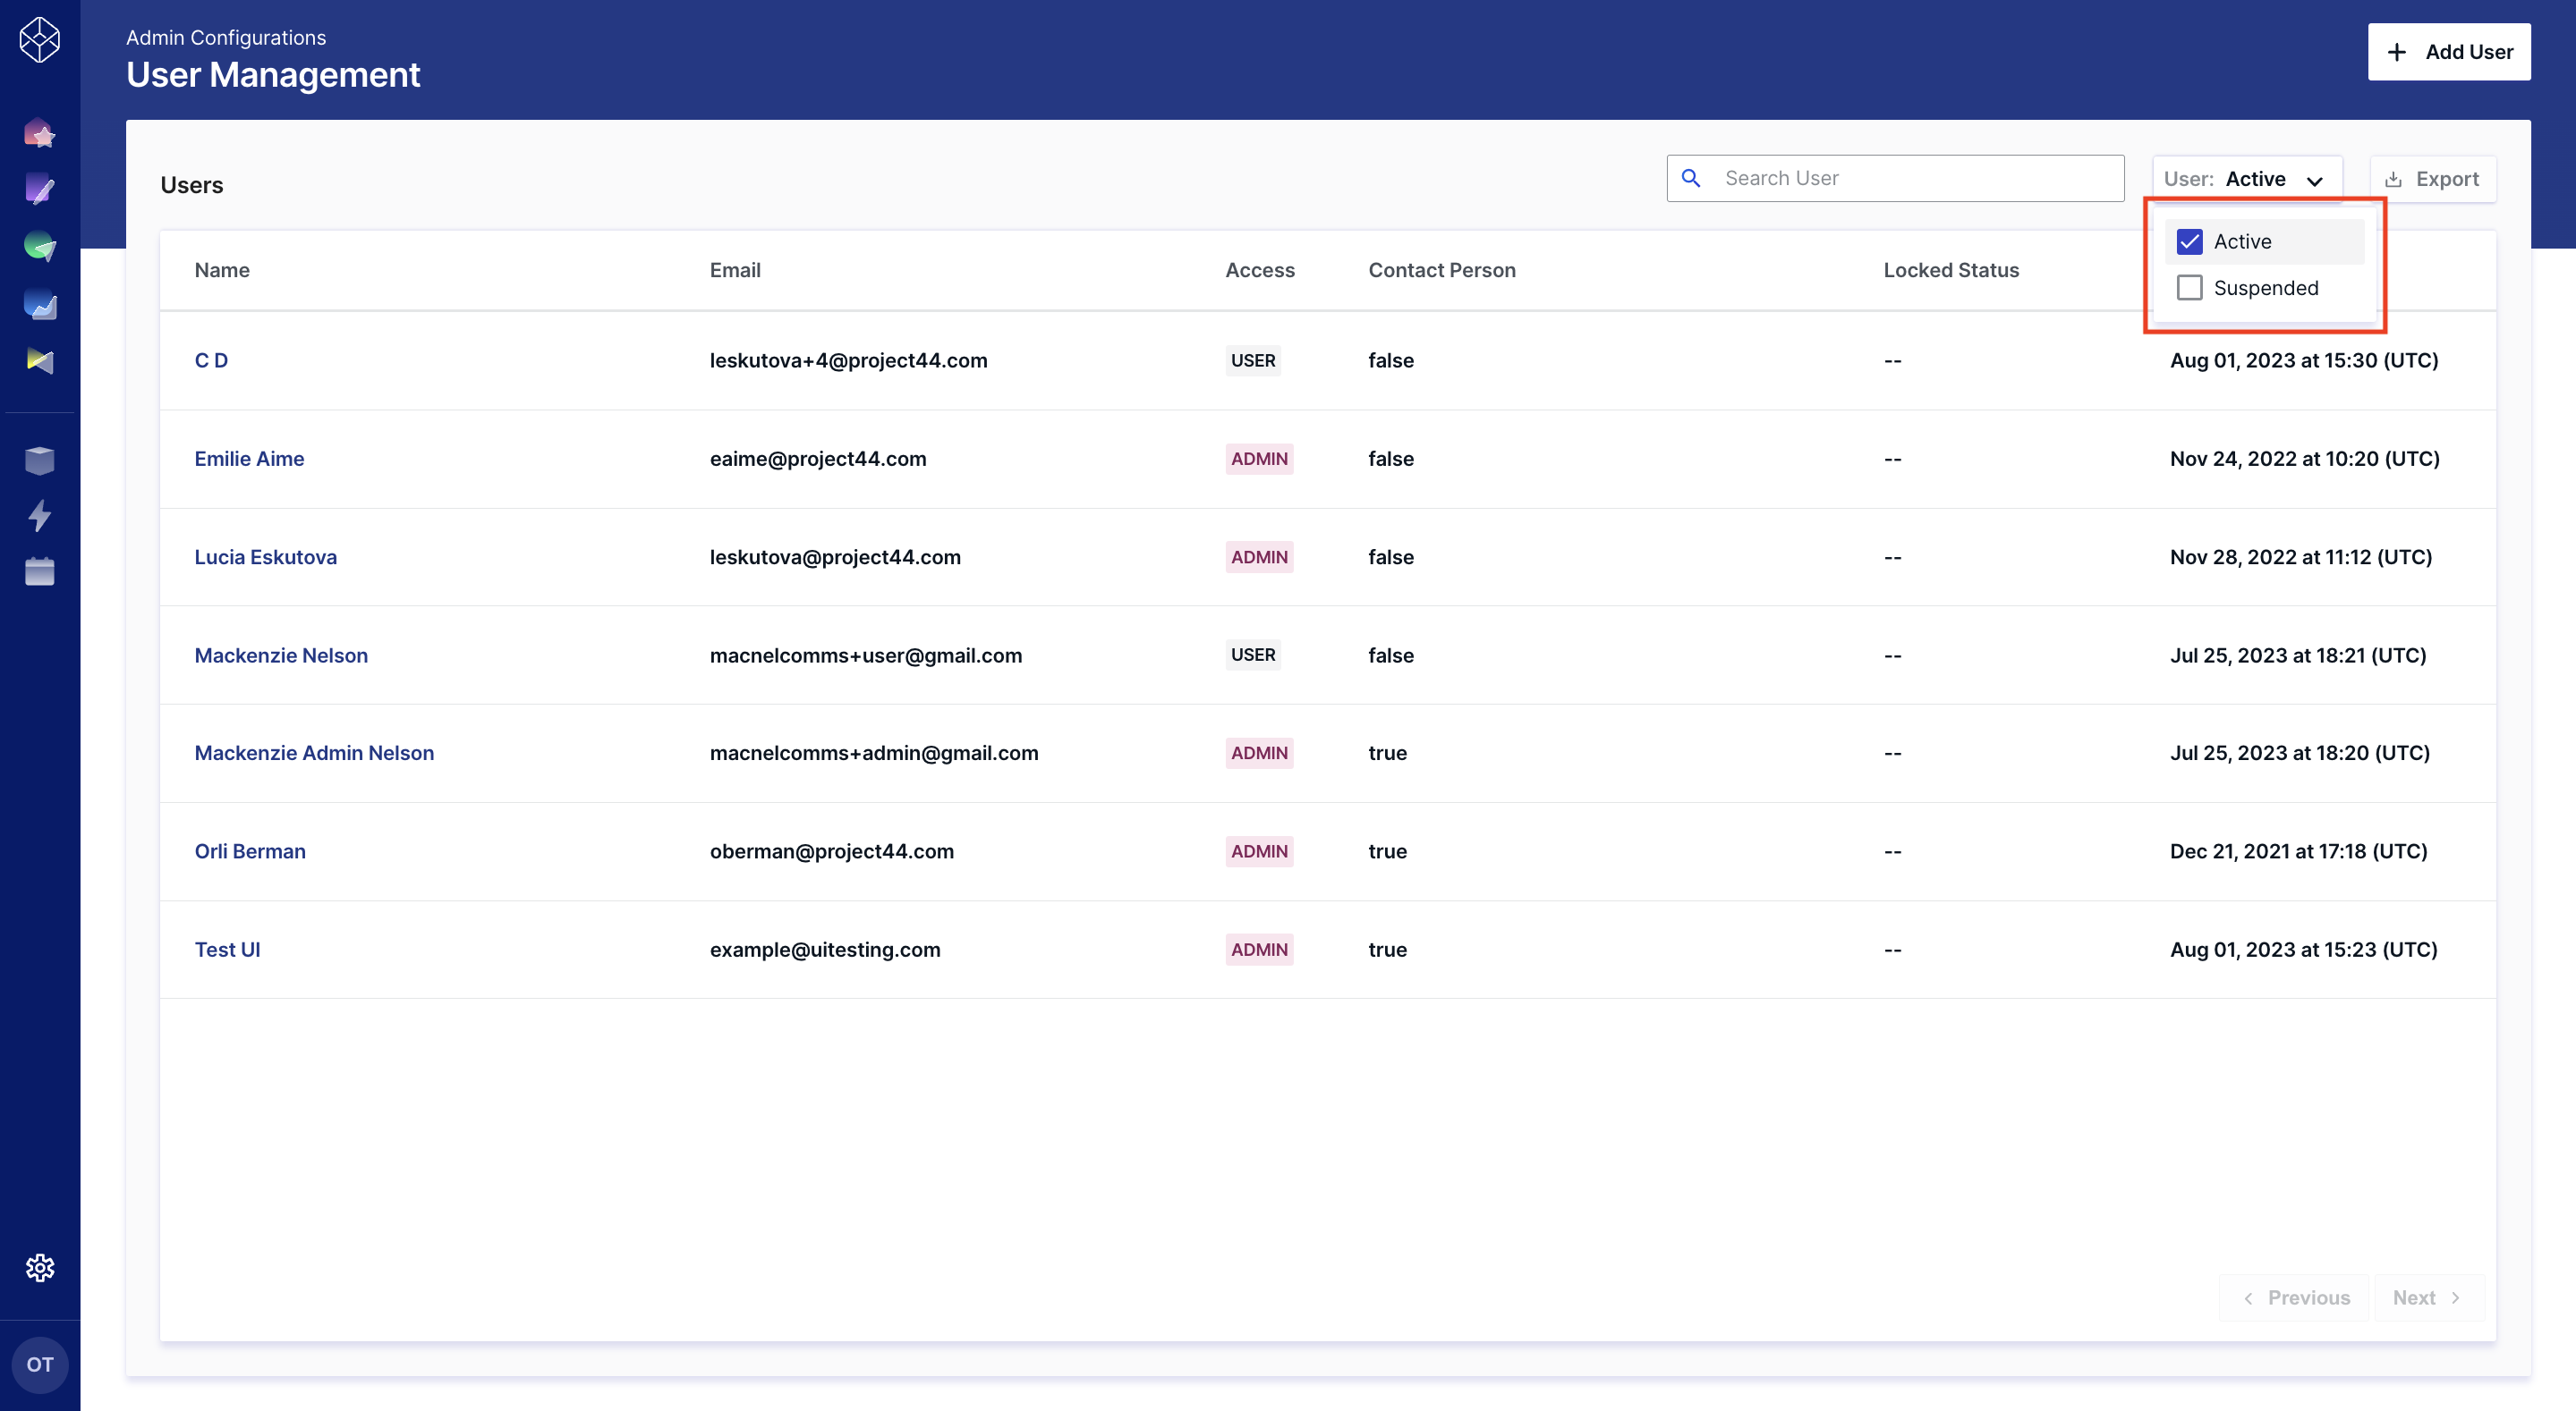Check the Active filter checkbox
This screenshot has width=2576, height=1411.
click(x=2190, y=241)
